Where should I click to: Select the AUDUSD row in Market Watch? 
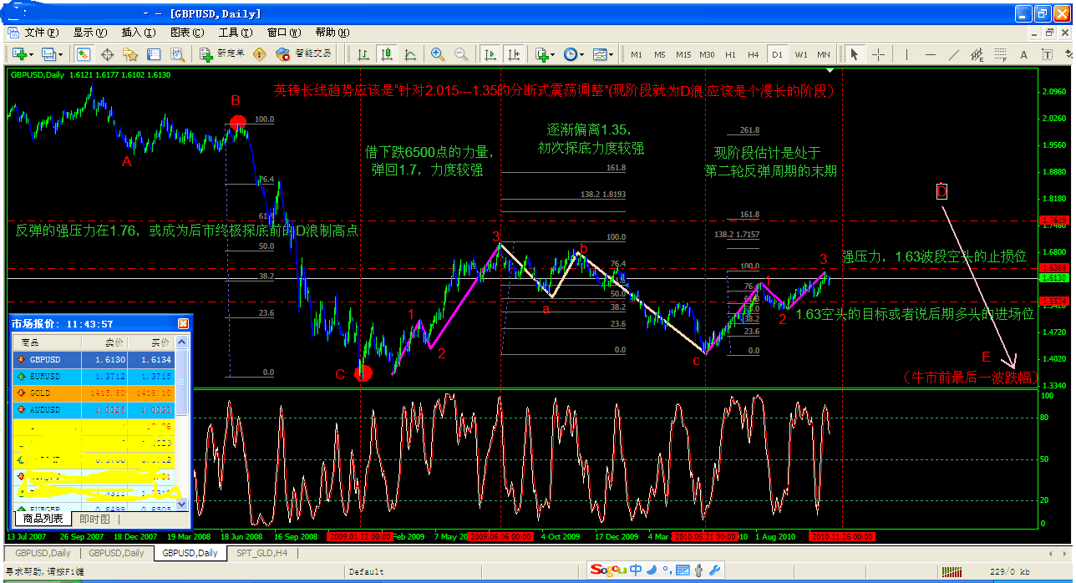(x=94, y=409)
